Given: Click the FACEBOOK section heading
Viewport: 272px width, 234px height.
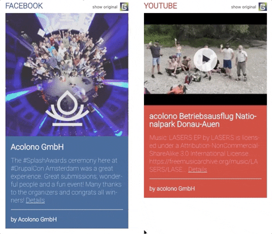Looking at the screenshot, I should point(24,6).
